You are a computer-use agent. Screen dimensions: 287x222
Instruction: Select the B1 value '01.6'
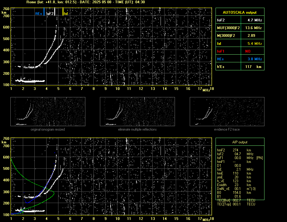[x=238, y=196]
